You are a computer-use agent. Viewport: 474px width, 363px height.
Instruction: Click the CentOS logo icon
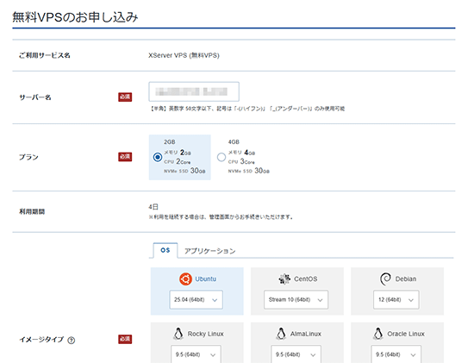tap(284, 279)
